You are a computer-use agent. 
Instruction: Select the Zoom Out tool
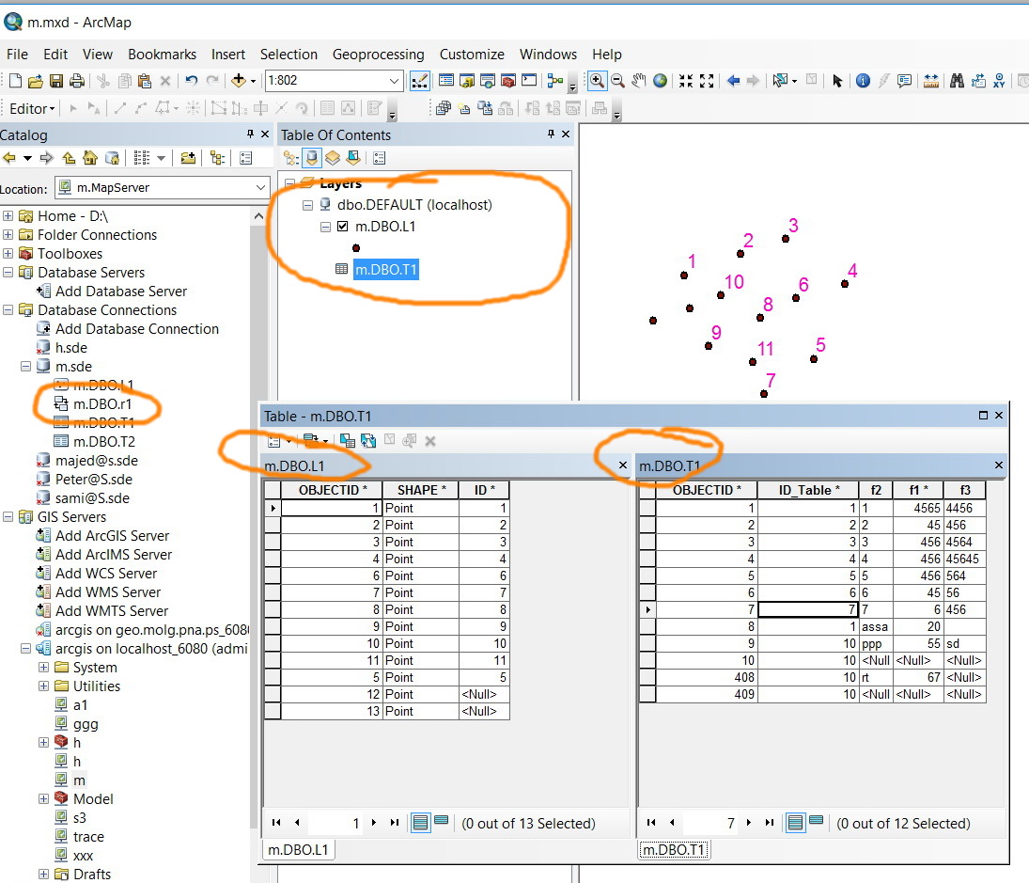[617, 81]
